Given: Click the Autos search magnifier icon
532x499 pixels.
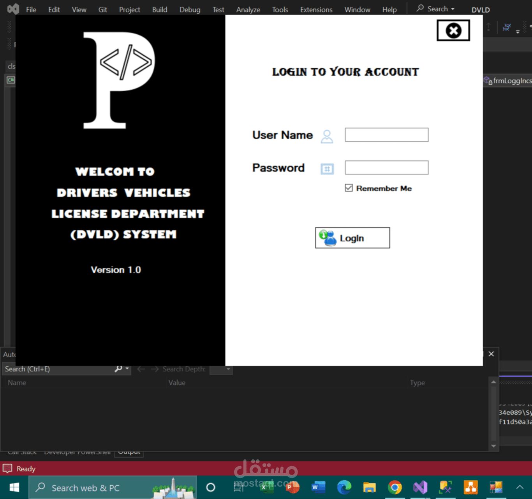Looking at the screenshot, I should [118, 369].
